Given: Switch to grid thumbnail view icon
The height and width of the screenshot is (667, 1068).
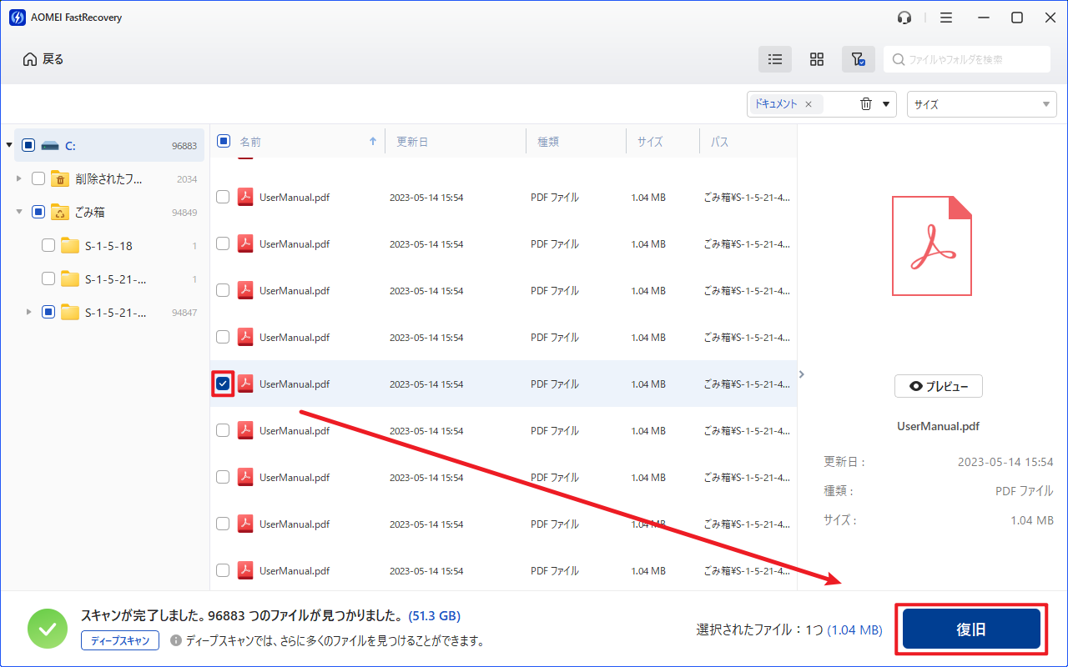Looking at the screenshot, I should coord(817,59).
